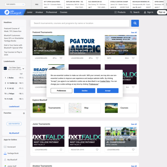Open LEADERBOARD for KFT Open Qualifiers
This screenshot has height=167, width=167.
[x=41, y=58]
